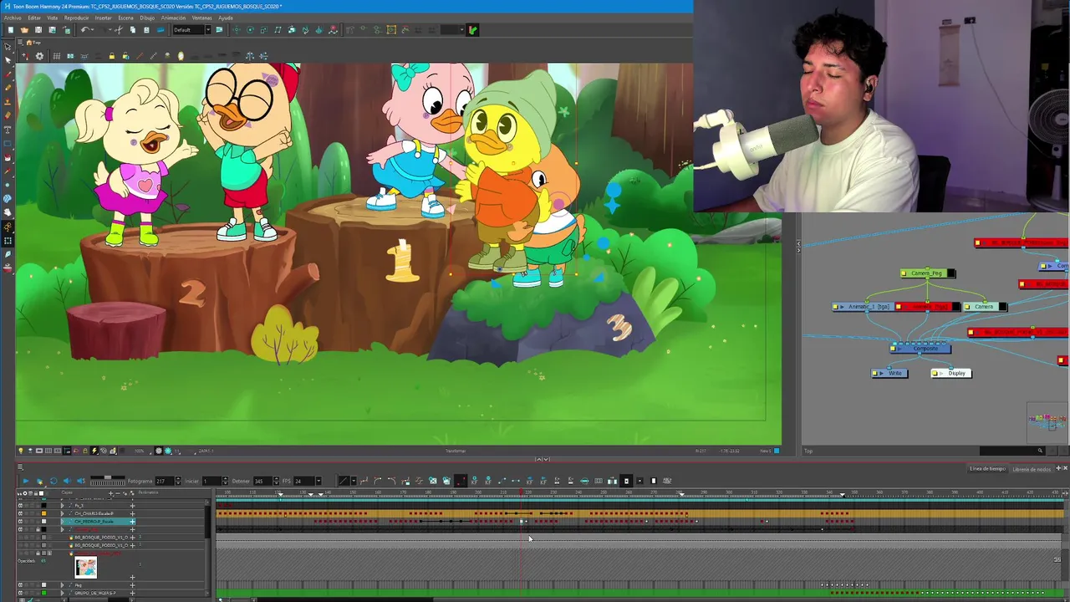The image size is (1070, 602).
Task: Select the Composite node in node view
Action: pos(921,349)
